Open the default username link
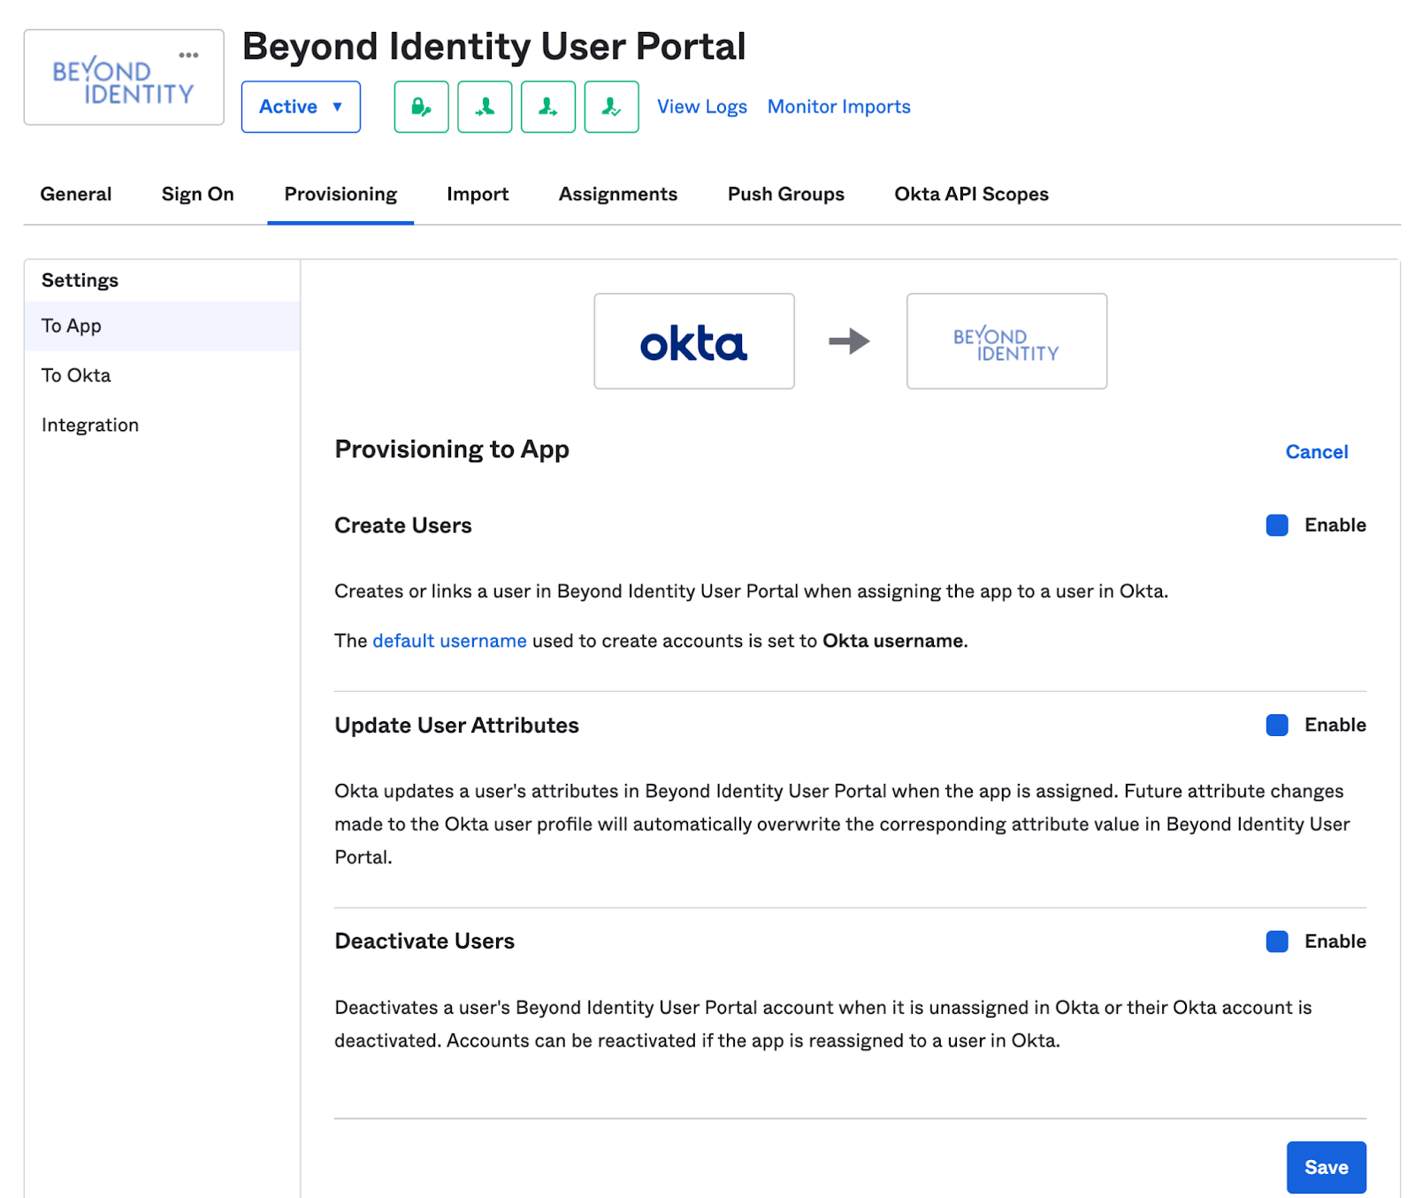 449,641
